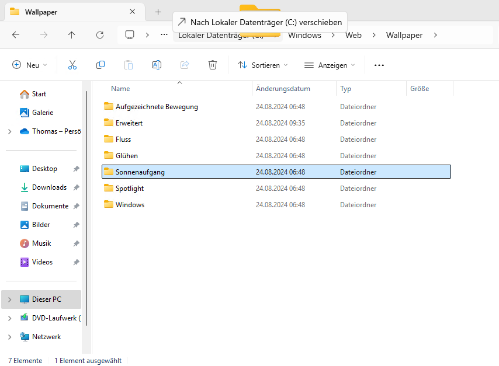The height and width of the screenshot is (366, 499).
Task: Click the Teilen (share) icon
Action: pos(184,65)
